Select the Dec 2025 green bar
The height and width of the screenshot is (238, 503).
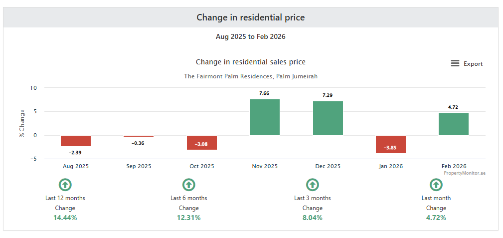(328, 118)
